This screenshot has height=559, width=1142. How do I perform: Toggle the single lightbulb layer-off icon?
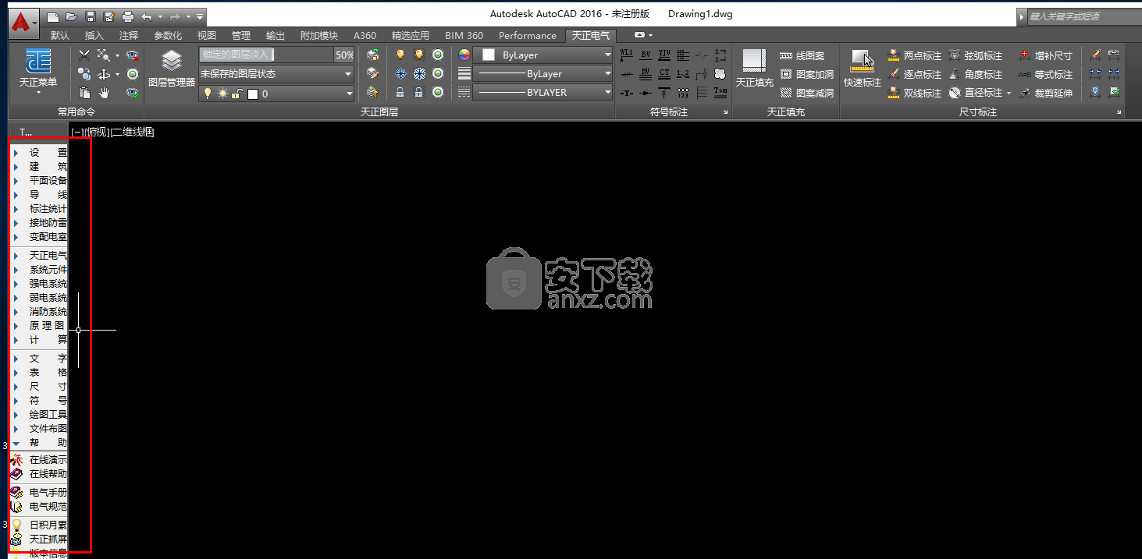(x=400, y=55)
